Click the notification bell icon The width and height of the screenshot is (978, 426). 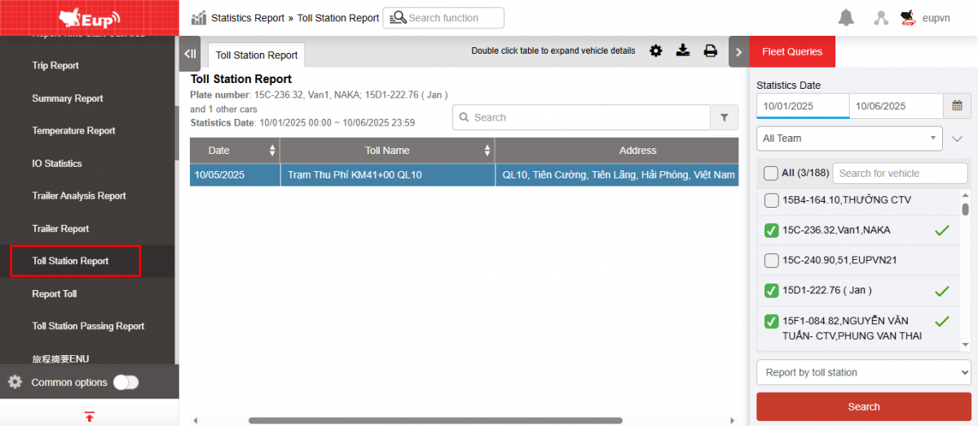[x=846, y=18]
